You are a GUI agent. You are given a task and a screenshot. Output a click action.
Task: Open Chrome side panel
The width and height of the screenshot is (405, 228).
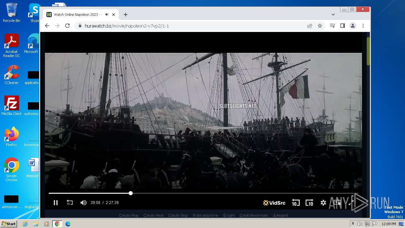pos(342,26)
